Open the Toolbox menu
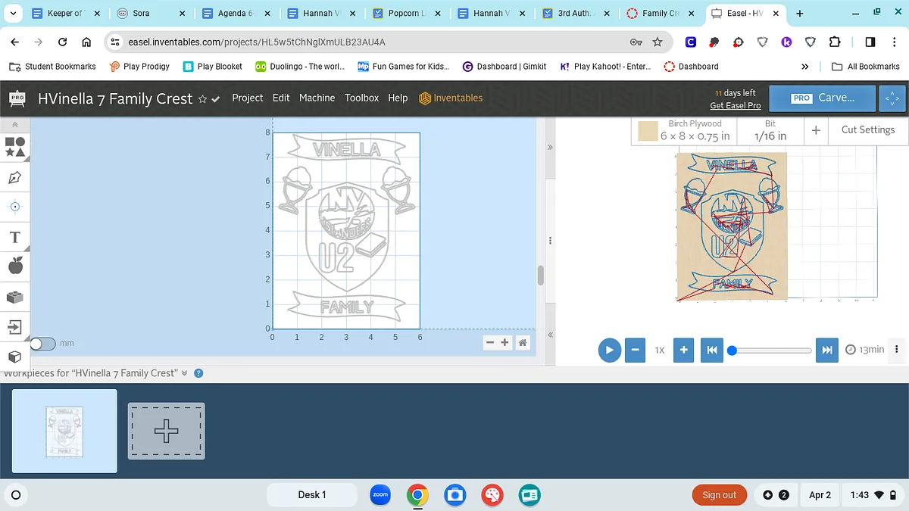This screenshot has height=511, width=909. point(361,98)
